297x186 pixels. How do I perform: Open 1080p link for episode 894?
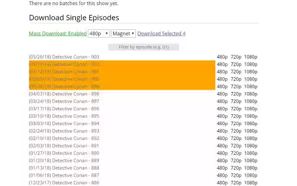tap(251, 124)
